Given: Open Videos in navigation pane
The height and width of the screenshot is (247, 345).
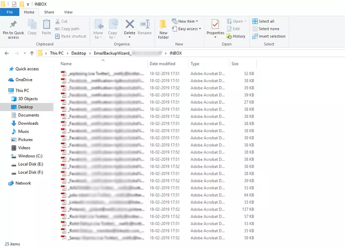Looking at the screenshot, I should pyautogui.click(x=21, y=148).
